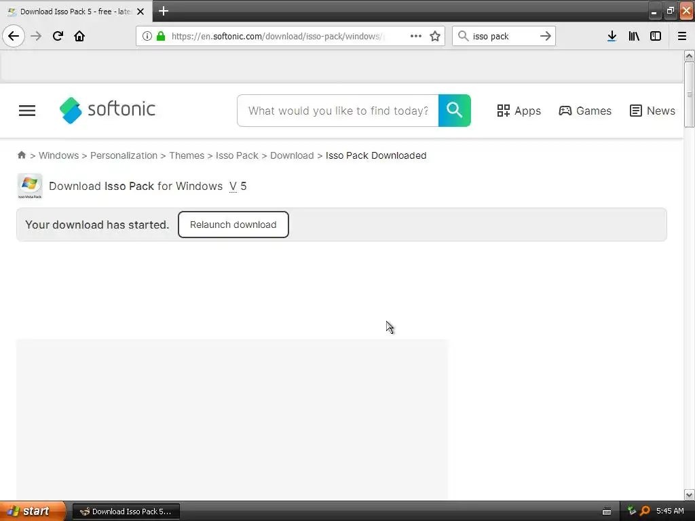This screenshot has height=521, width=695.
Task: Open the Apps section
Action: [519, 111]
